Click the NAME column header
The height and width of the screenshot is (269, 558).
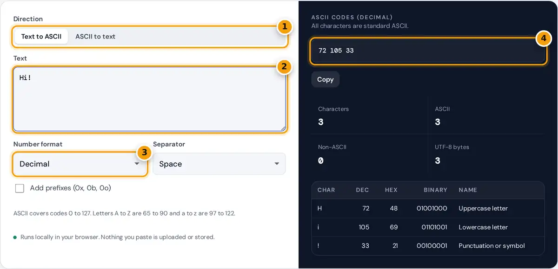coord(468,190)
